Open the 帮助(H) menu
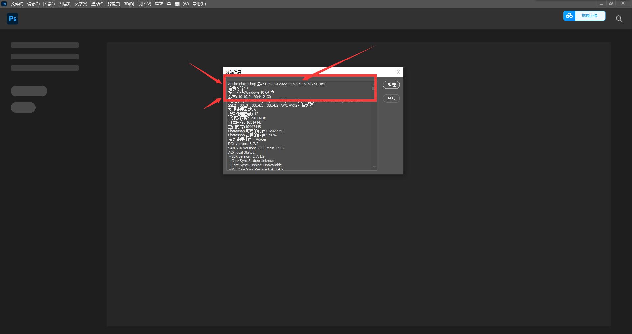The height and width of the screenshot is (334, 632). click(x=199, y=4)
